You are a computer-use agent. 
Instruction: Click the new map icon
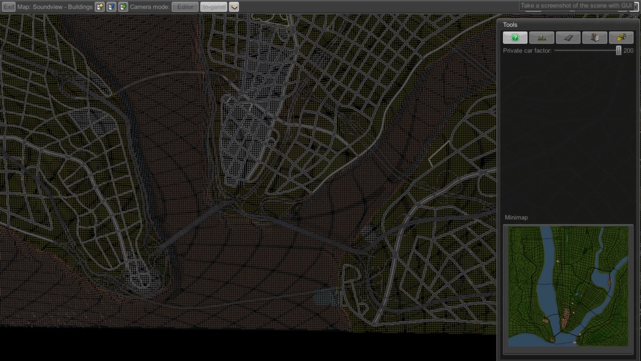click(100, 7)
